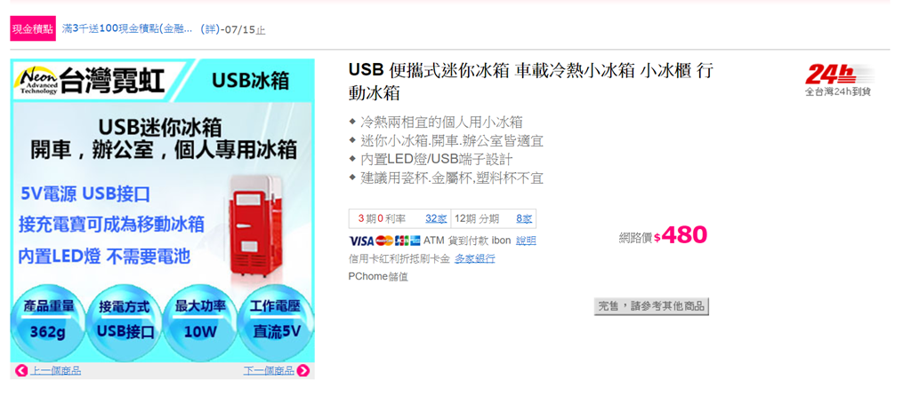The width and height of the screenshot is (911, 403).
Task: Click the 完售，請參考其他商品 button
Action: point(651,307)
